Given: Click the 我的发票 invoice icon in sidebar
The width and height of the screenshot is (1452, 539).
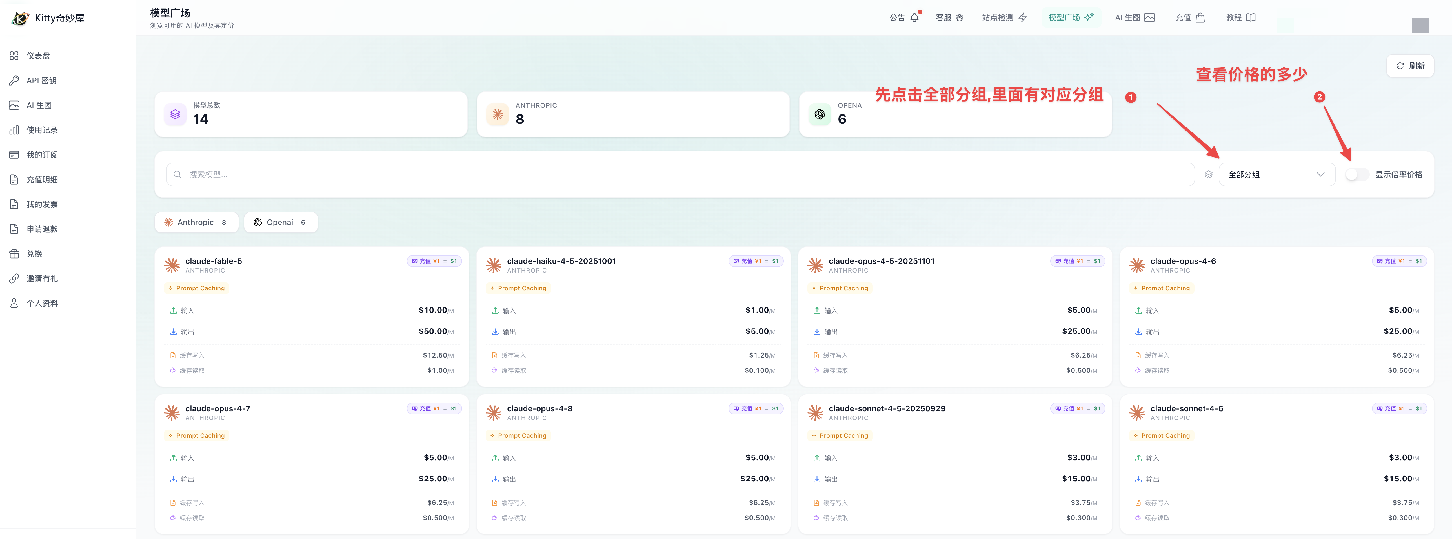Looking at the screenshot, I should [x=14, y=204].
